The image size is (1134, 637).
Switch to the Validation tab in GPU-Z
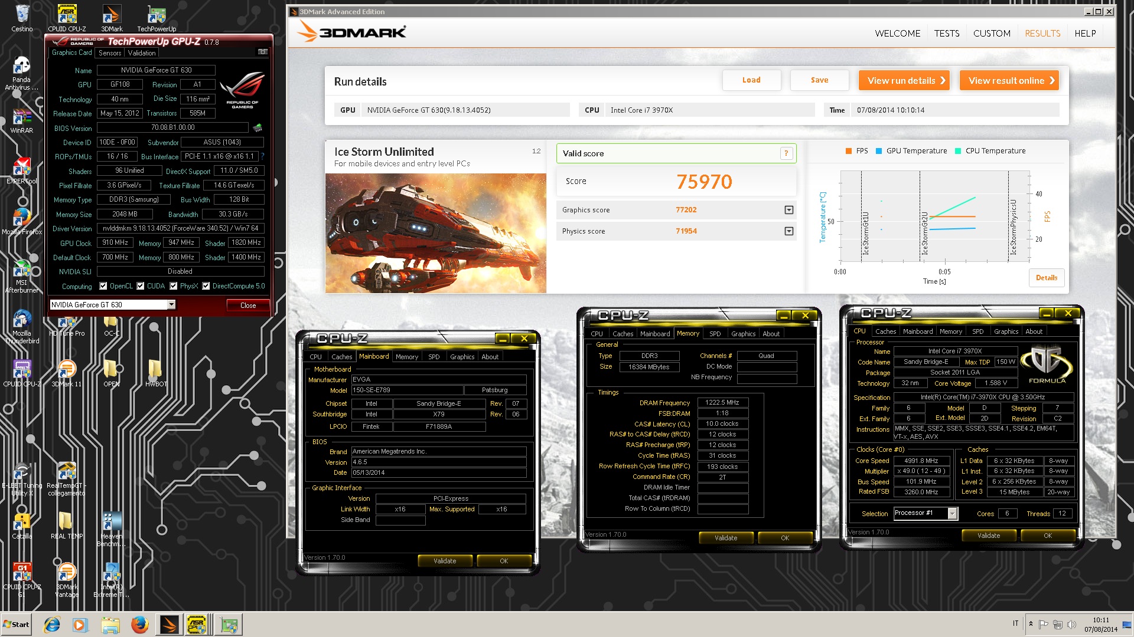[x=142, y=52]
